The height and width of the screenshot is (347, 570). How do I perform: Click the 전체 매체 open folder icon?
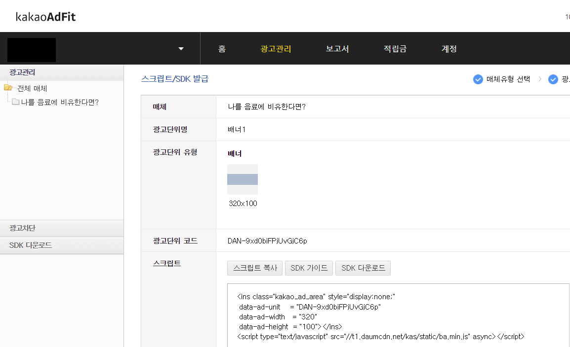[8, 88]
